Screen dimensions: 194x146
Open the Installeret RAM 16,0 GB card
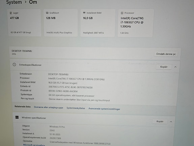tap(98, 23)
